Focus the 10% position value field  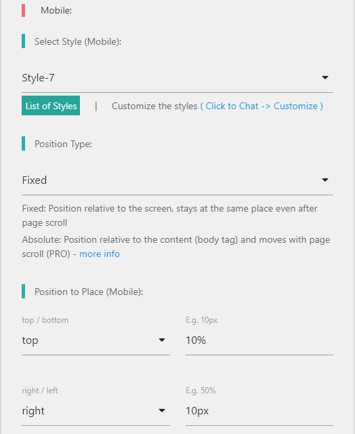point(259,340)
